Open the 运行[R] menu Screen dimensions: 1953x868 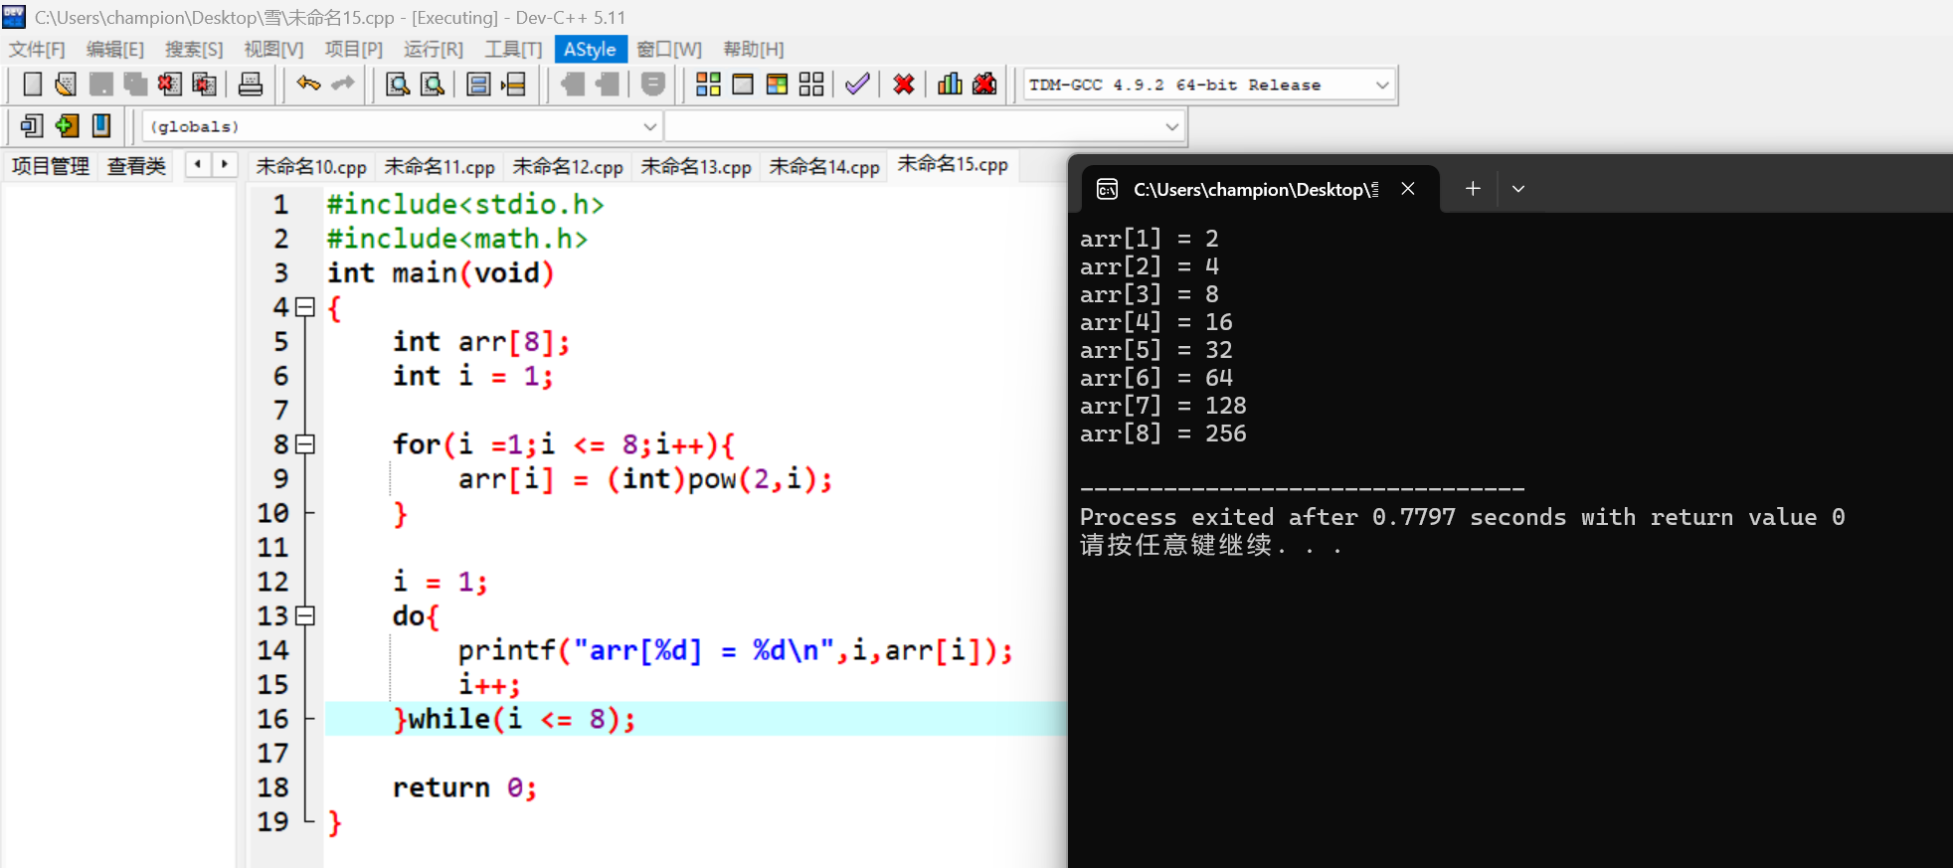(434, 50)
